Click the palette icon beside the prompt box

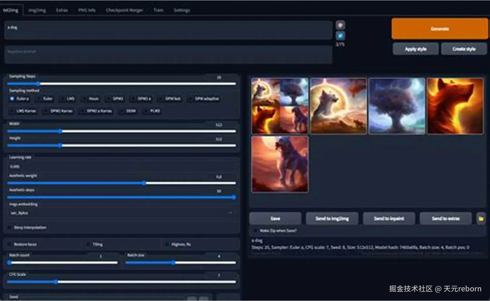(x=340, y=25)
